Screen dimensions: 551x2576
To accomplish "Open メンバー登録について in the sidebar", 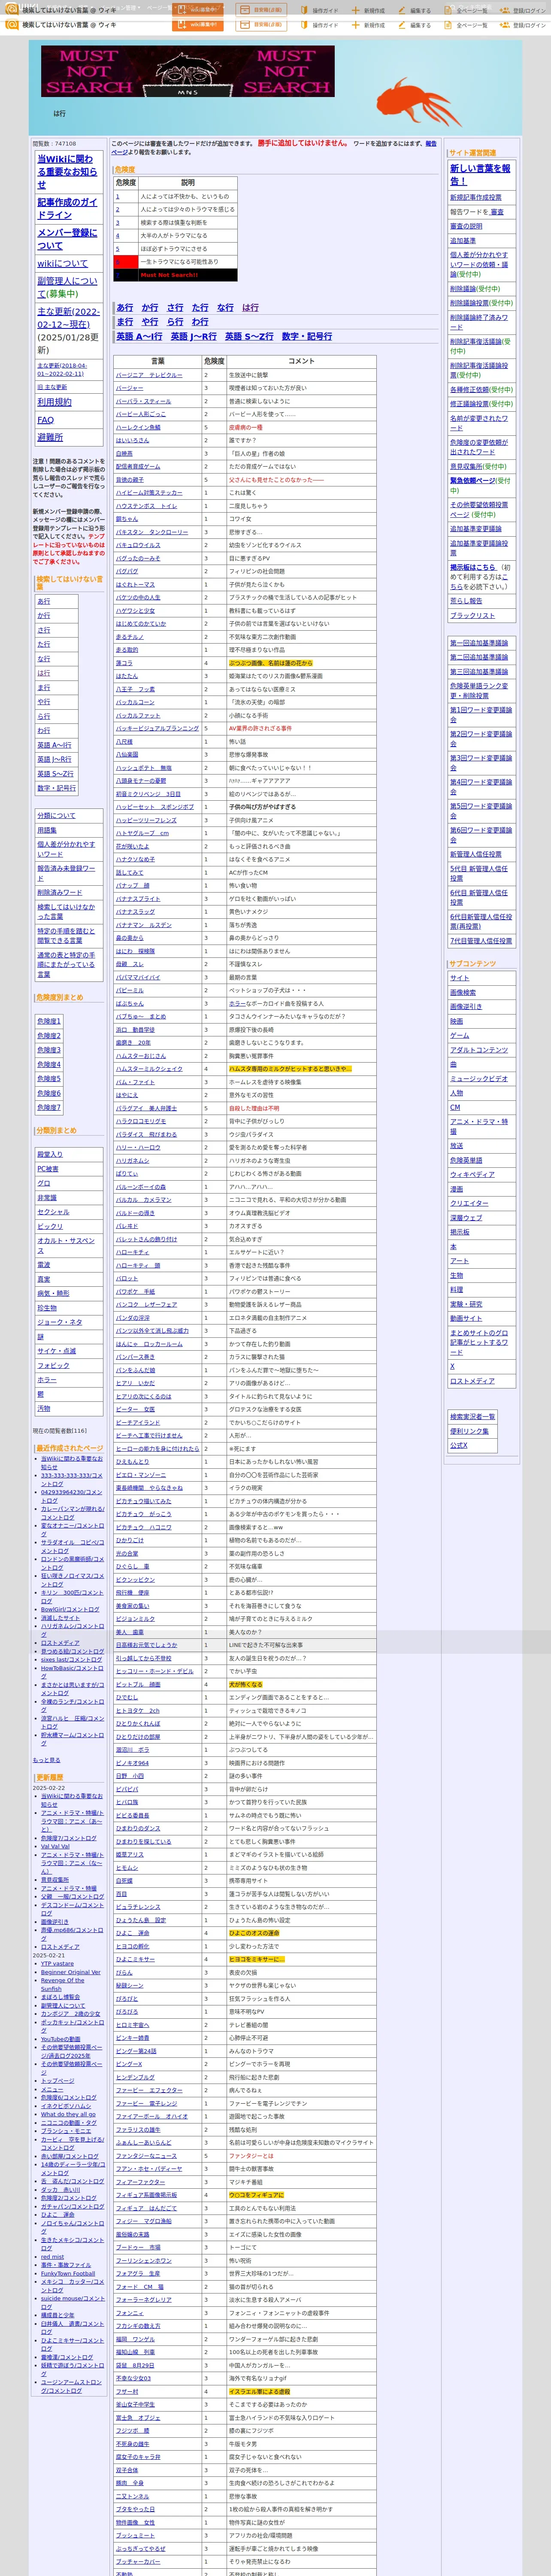I will (x=67, y=239).
